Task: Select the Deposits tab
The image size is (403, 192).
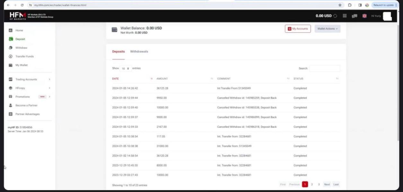Action: point(118,52)
